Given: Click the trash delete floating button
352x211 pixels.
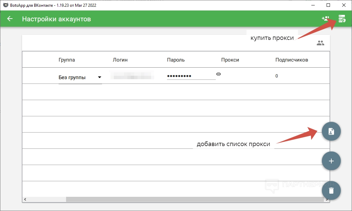Looking at the screenshot, I should click(331, 190).
